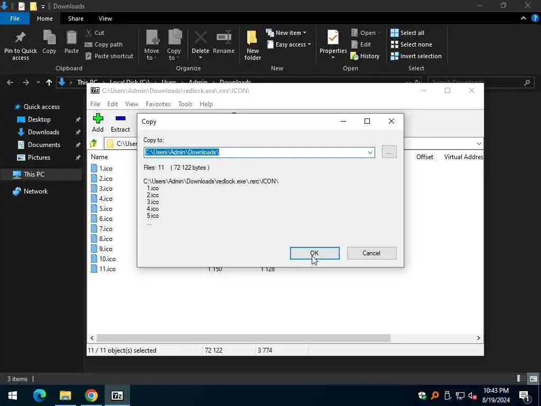This screenshot has width=541, height=406.
Task: Open the Windows Start menu
Action: pyautogui.click(x=13, y=395)
